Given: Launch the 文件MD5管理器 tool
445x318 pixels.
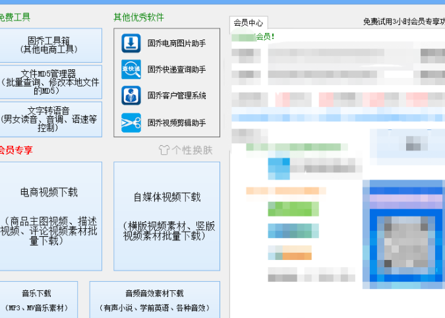Looking at the screenshot, I should [x=49, y=82].
